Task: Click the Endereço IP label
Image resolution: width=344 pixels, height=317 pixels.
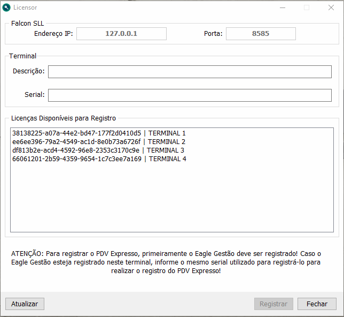Action: tap(53, 33)
